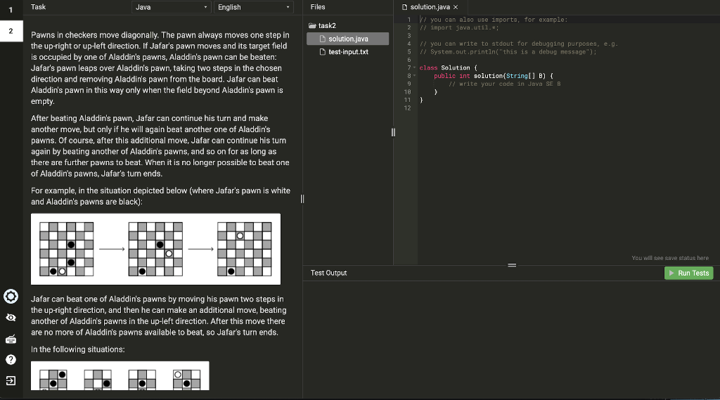The height and width of the screenshot is (400, 720).
Task: Click the play icon on Run Tests
Action: (x=671, y=273)
